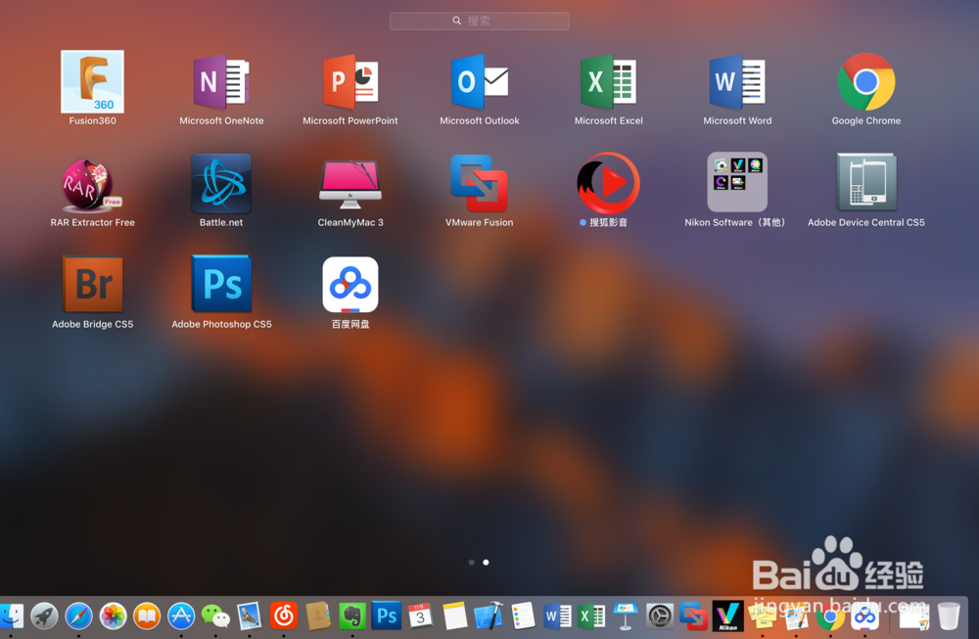Switch to first Launchpad page dot
Image resolution: width=979 pixels, height=639 pixels.
point(472,563)
